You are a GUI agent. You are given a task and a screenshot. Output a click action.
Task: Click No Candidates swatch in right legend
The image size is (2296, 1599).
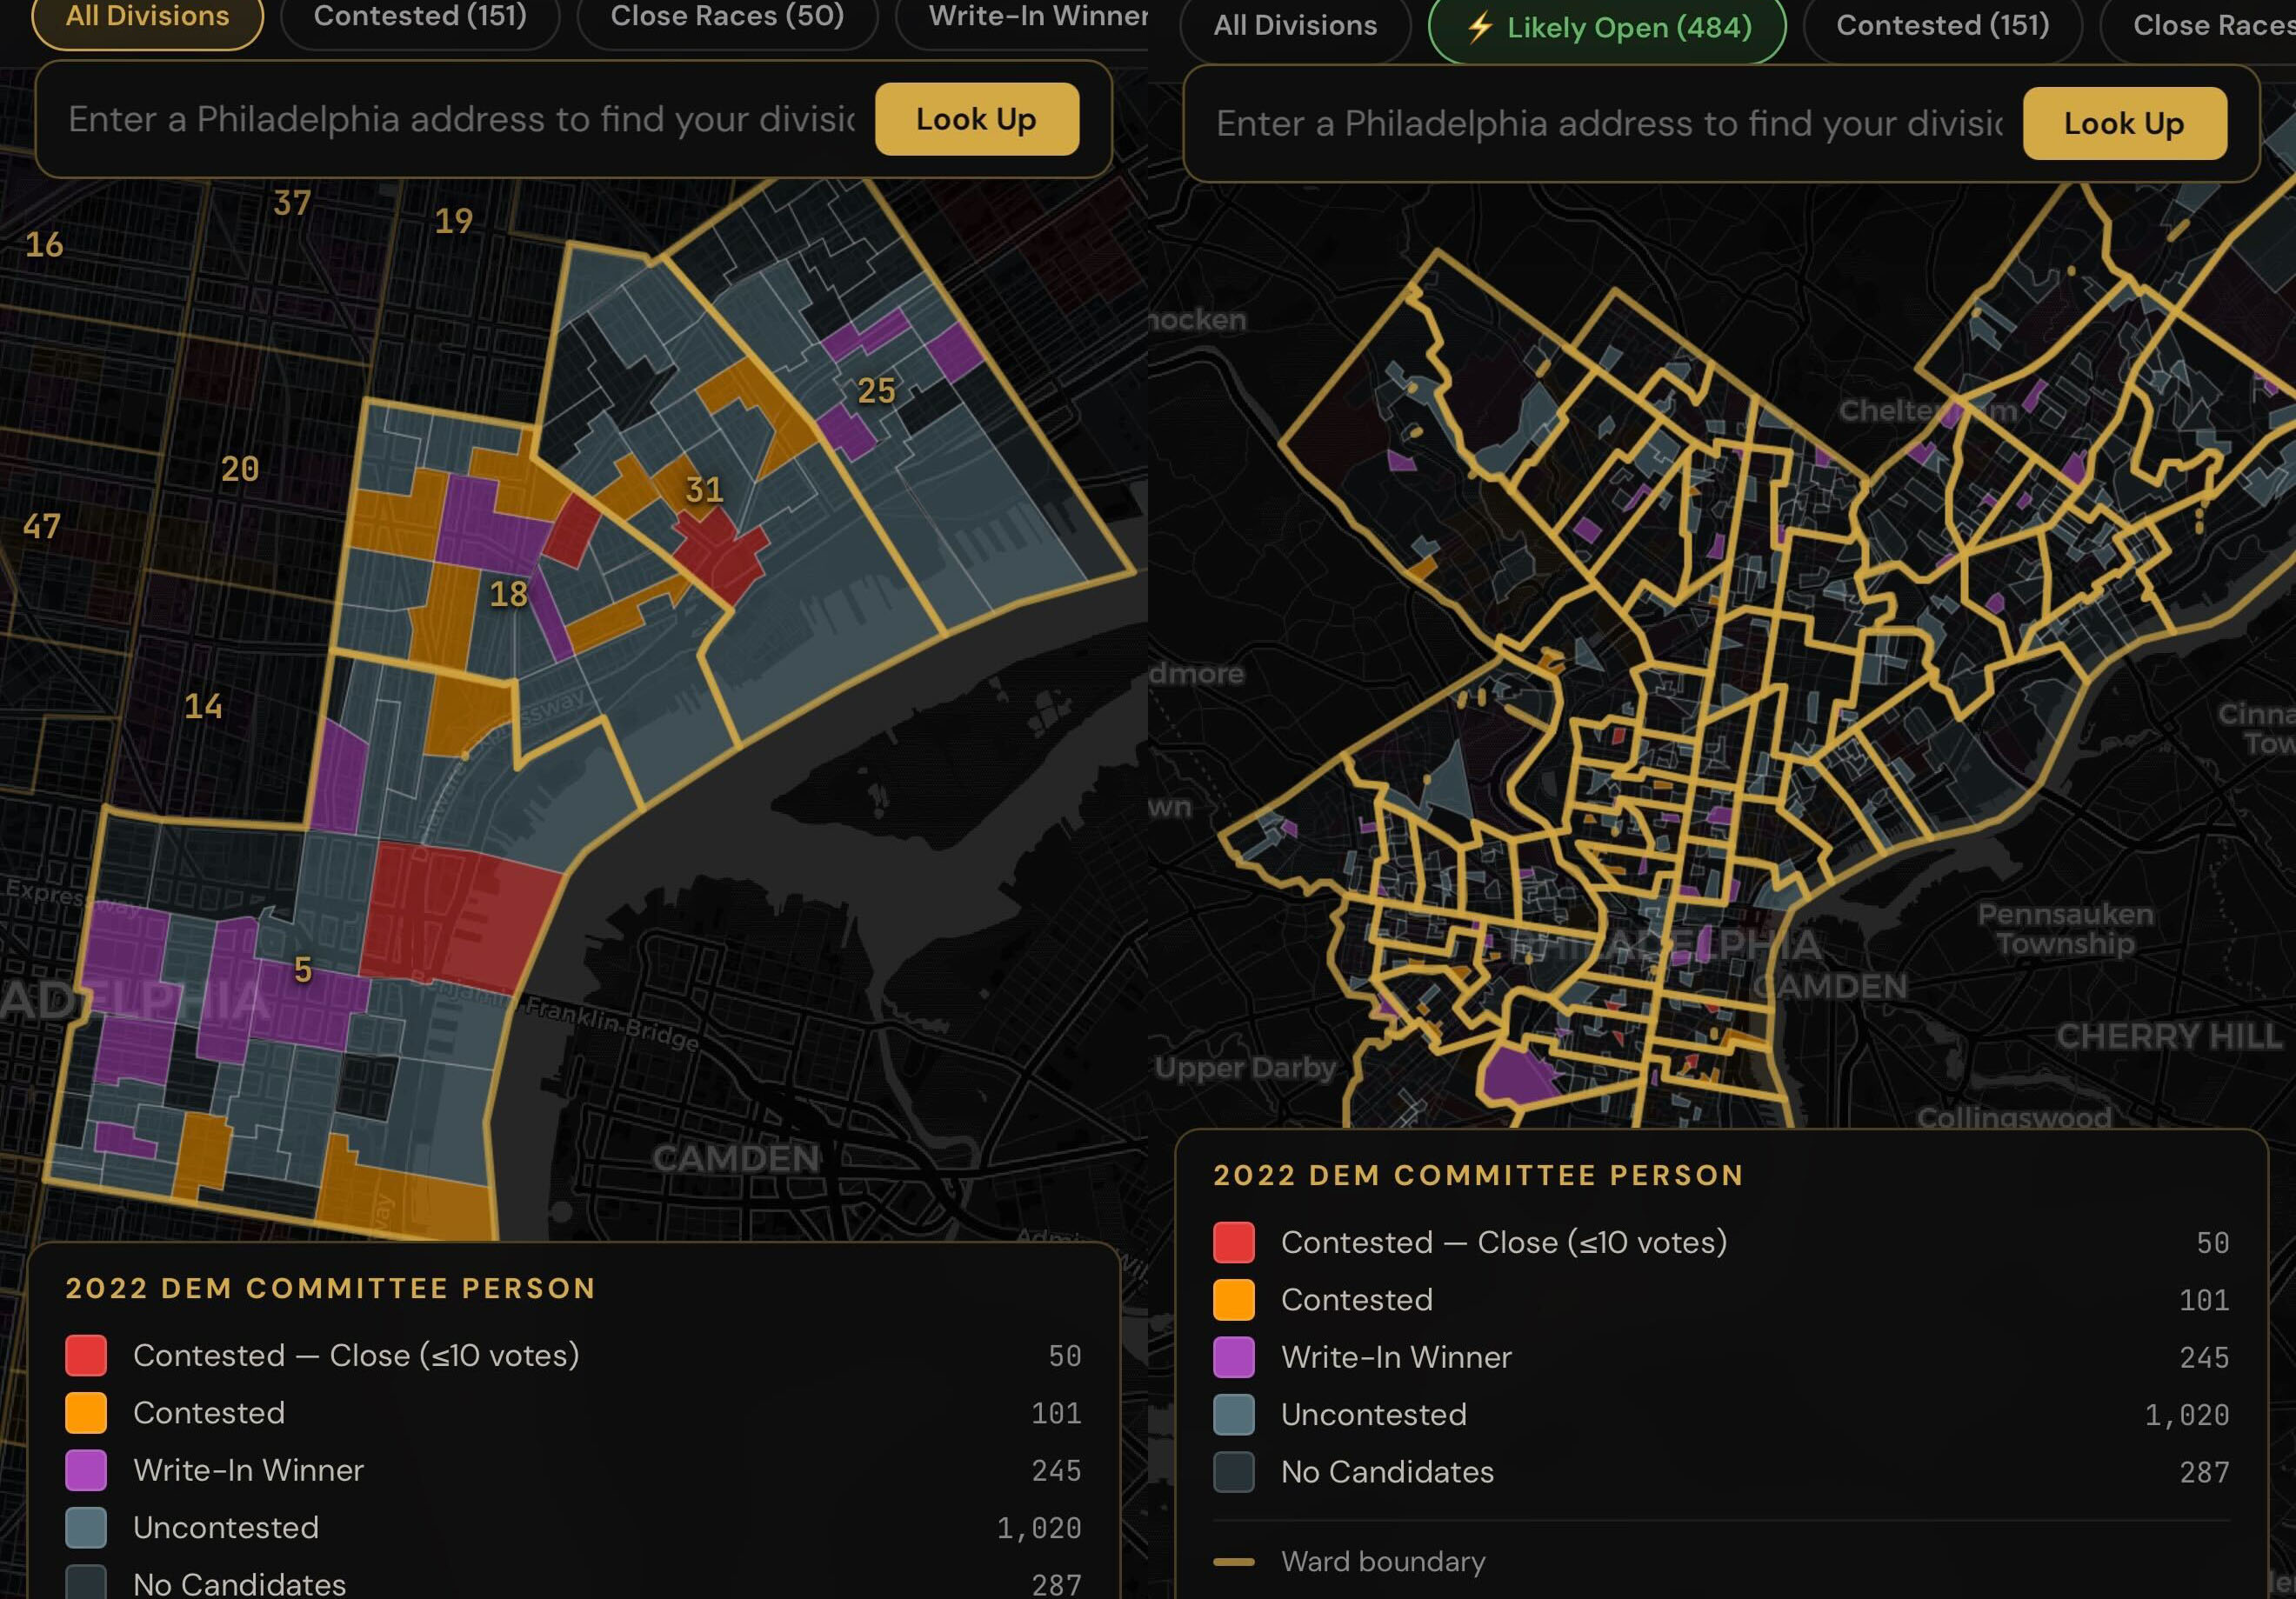1233,1472
